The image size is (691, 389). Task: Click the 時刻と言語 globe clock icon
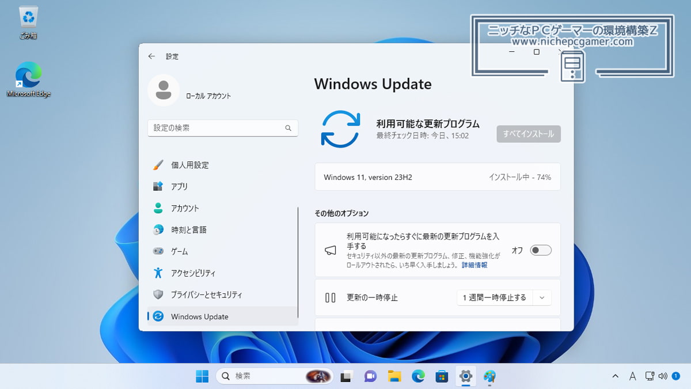tap(158, 230)
